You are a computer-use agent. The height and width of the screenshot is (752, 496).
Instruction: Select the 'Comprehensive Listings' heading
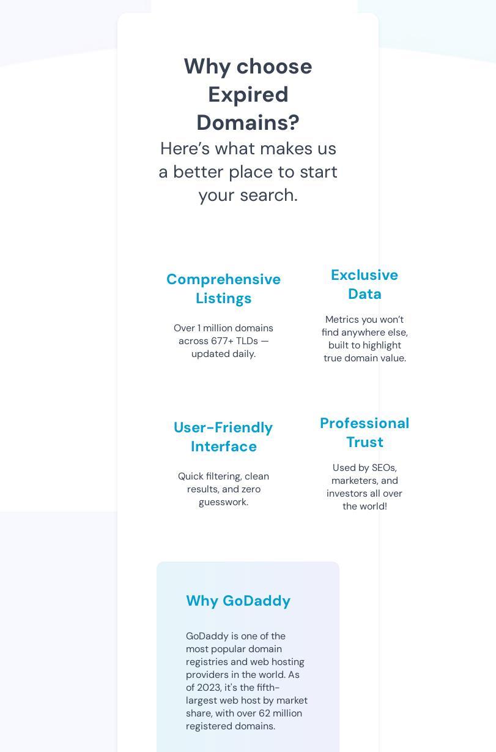point(223,288)
